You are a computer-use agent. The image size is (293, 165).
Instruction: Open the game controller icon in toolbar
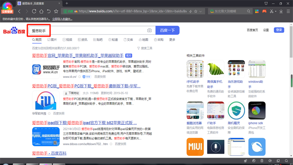tap(264, 11)
